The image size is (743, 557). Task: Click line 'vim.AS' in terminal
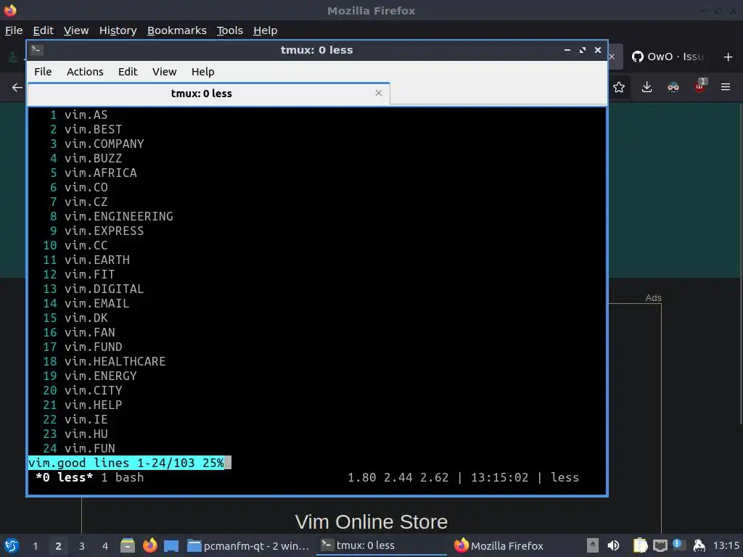[86, 115]
